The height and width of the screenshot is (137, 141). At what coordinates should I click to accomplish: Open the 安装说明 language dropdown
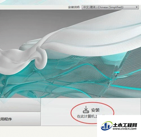(110, 7)
